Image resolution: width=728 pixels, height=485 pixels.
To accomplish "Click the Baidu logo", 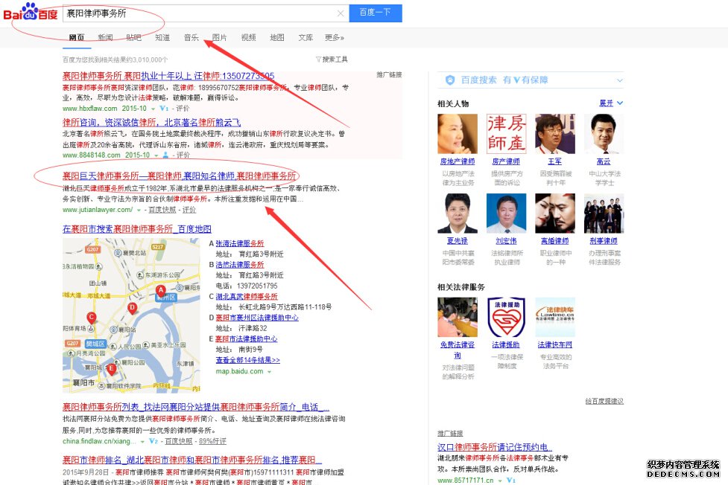I will pyautogui.click(x=31, y=13).
